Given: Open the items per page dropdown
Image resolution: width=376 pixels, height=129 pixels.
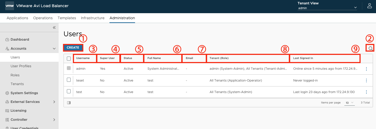Looking at the screenshot, I should point(349,103).
